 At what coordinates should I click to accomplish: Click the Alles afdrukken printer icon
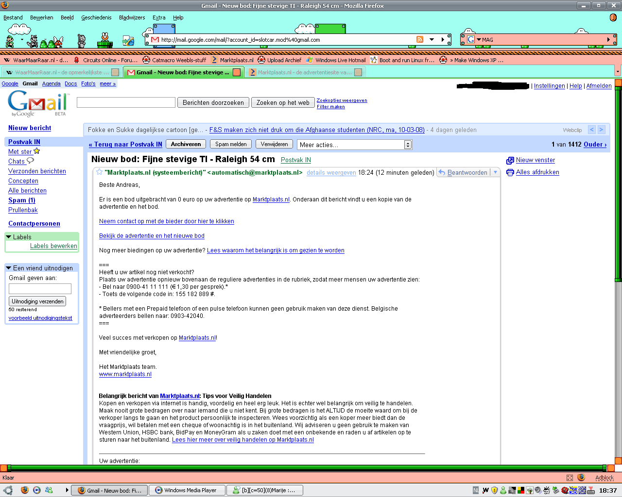[x=510, y=173]
